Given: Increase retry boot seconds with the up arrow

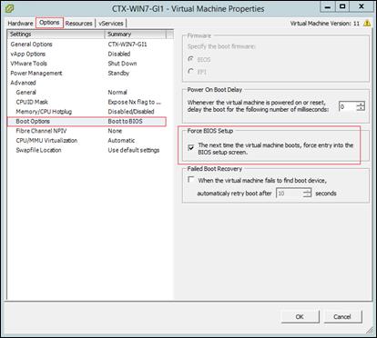Looking at the screenshot, I should click(x=307, y=191).
